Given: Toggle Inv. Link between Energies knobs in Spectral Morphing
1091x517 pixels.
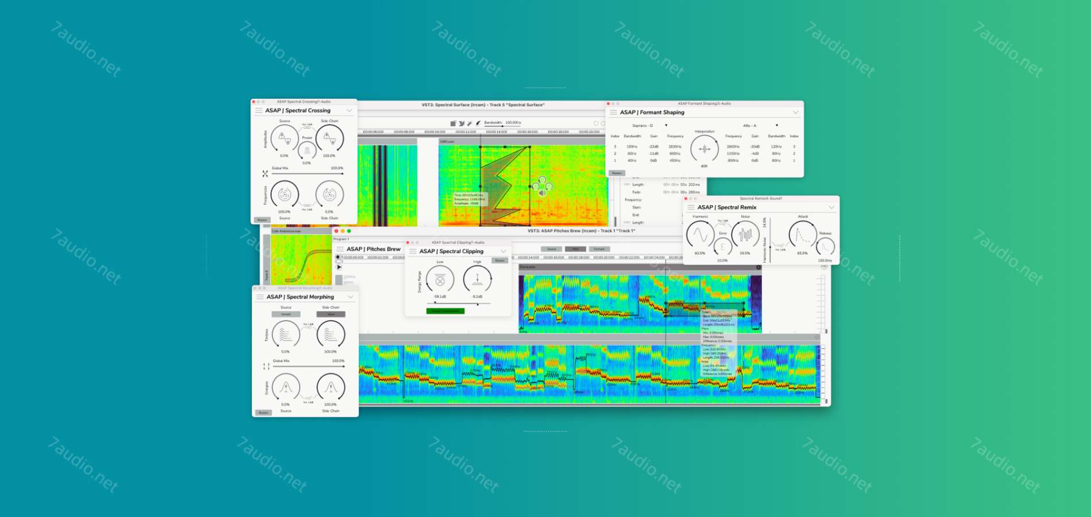Looking at the screenshot, I should 308,399.
